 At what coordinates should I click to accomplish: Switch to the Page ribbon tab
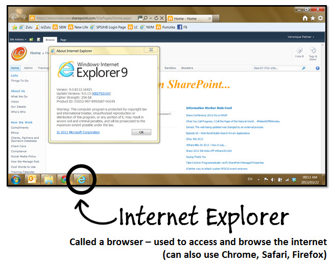[x=63, y=40]
